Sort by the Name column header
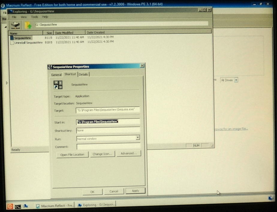This screenshot has height=212, width=277. 25,33
